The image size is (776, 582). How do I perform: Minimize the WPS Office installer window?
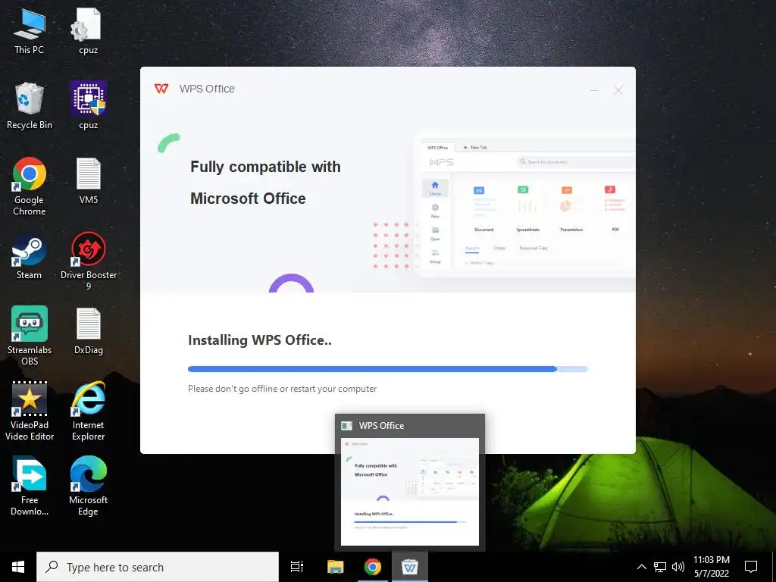pos(594,90)
